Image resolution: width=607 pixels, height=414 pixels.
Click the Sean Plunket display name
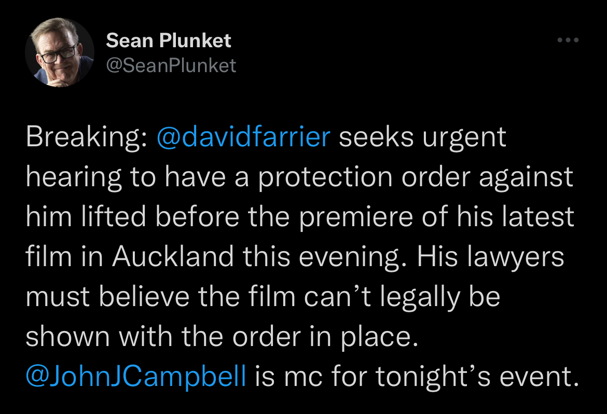point(169,40)
